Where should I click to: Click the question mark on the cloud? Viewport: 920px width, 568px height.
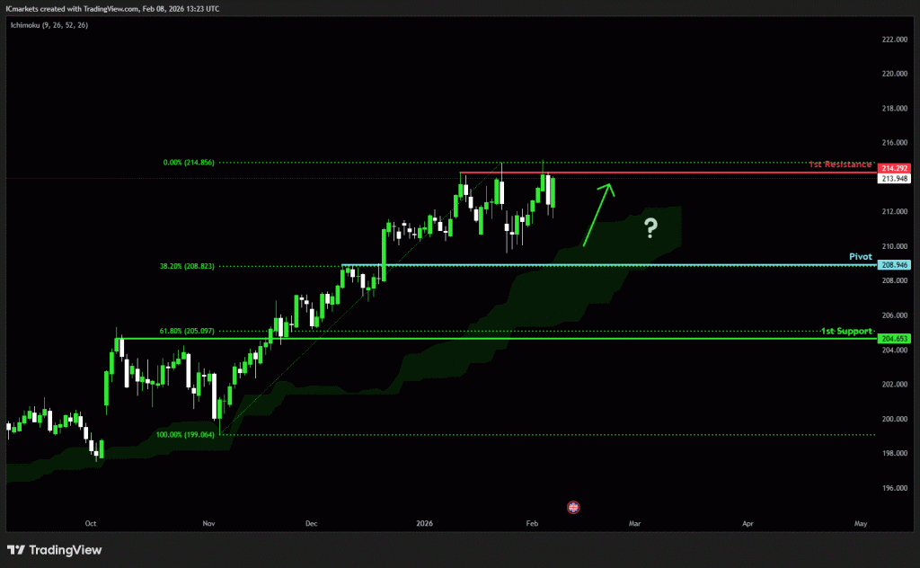(x=651, y=229)
